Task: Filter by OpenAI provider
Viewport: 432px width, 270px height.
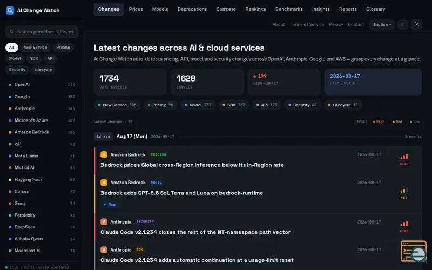Action: [42, 85]
